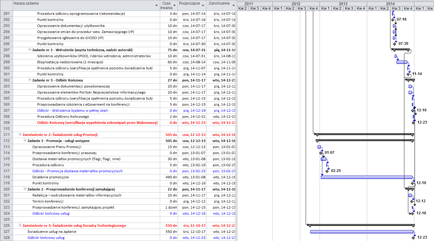Open the Rozpoczęcie column filter dropdown
The image size is (434, 241).
coord(202,5)
